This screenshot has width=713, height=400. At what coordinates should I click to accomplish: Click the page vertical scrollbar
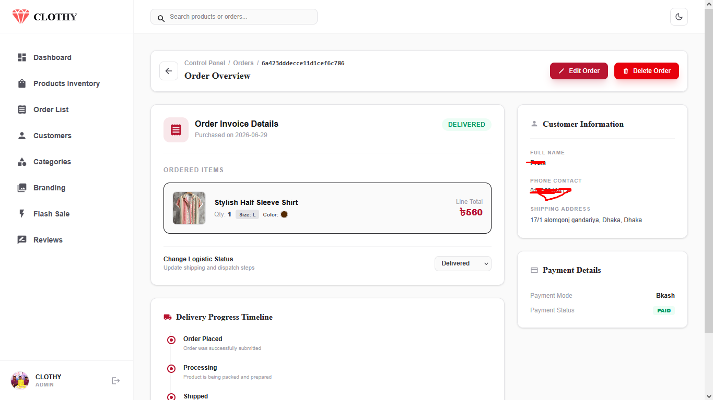[x=709, y=172]
